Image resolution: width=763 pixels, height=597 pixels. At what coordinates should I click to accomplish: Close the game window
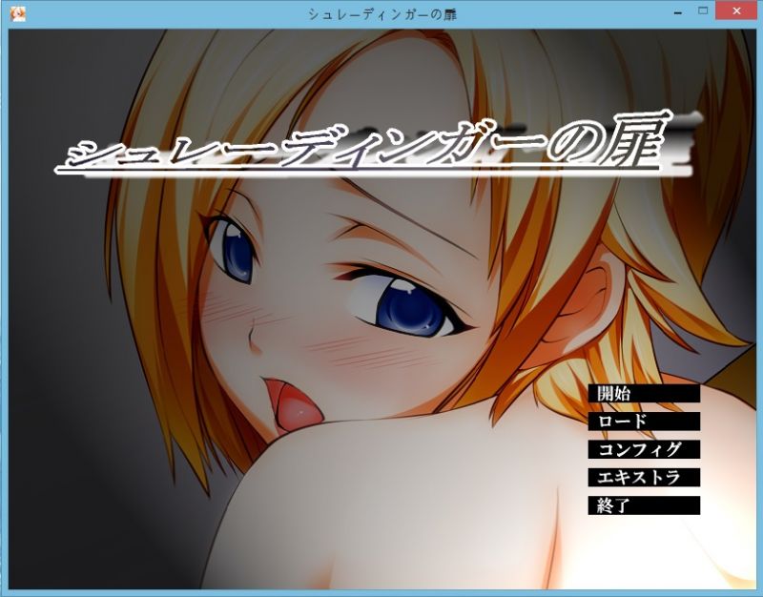[736, 11]
